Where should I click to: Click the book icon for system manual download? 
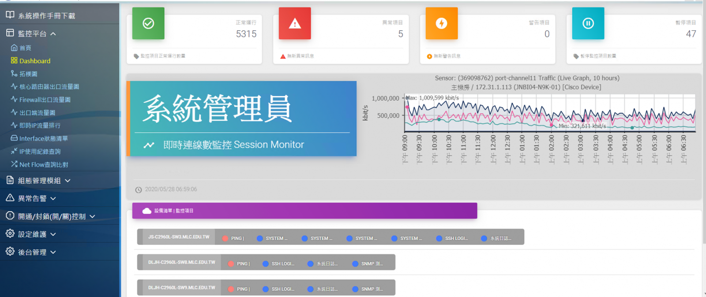coord(10,15)
